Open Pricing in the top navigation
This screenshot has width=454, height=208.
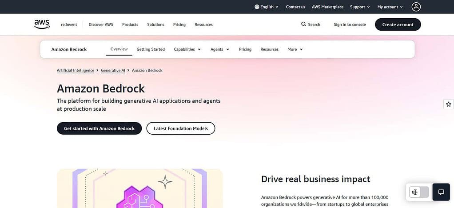pyautogui.click(x=179, y=24)
